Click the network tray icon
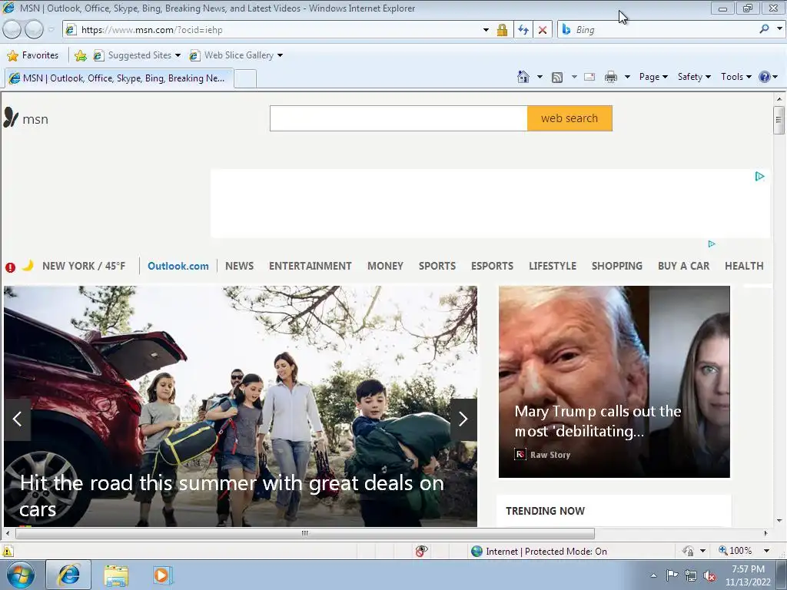 [691, 576]
